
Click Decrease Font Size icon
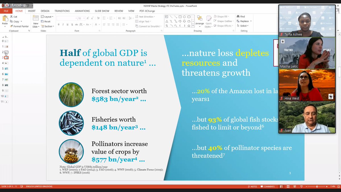(92, 18)
